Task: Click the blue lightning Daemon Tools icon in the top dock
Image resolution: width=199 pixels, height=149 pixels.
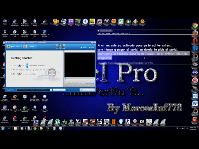Action: pos(85,22)
